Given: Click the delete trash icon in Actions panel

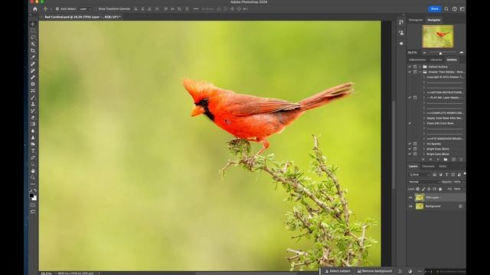Looking at the screenshot, I should pyautogui.click(x=461, y=160).
